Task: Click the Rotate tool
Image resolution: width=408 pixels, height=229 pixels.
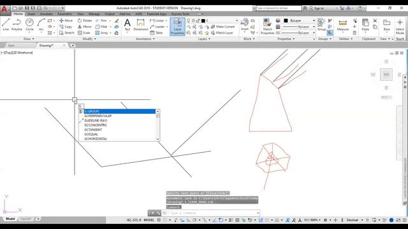Action: (85, 20)
